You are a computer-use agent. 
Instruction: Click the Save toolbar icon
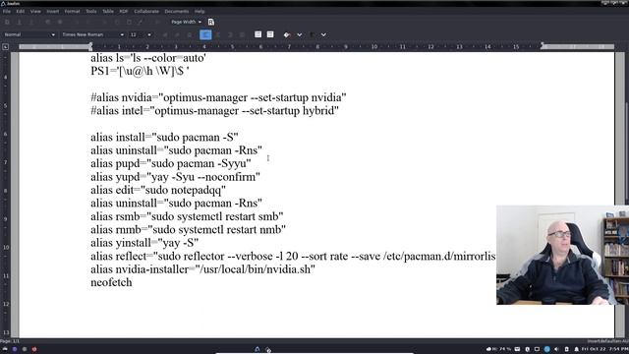click(31, 22)
